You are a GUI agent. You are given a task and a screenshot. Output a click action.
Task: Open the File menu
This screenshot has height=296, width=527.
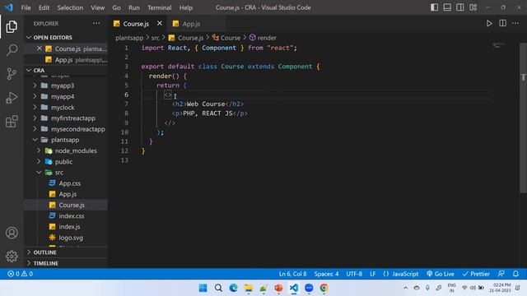pyautogui.click(x=26, y=7)
